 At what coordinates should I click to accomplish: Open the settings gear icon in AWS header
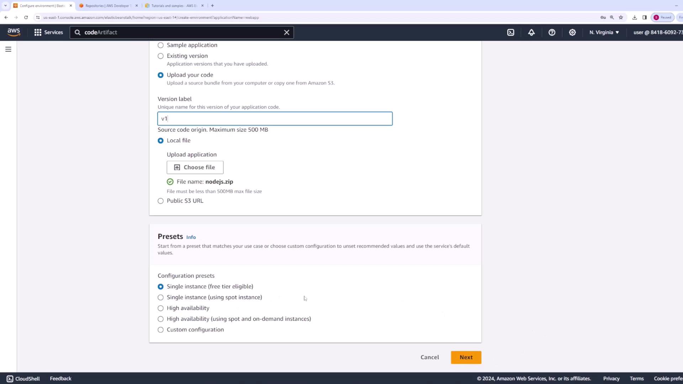click(x=572, y=32)
